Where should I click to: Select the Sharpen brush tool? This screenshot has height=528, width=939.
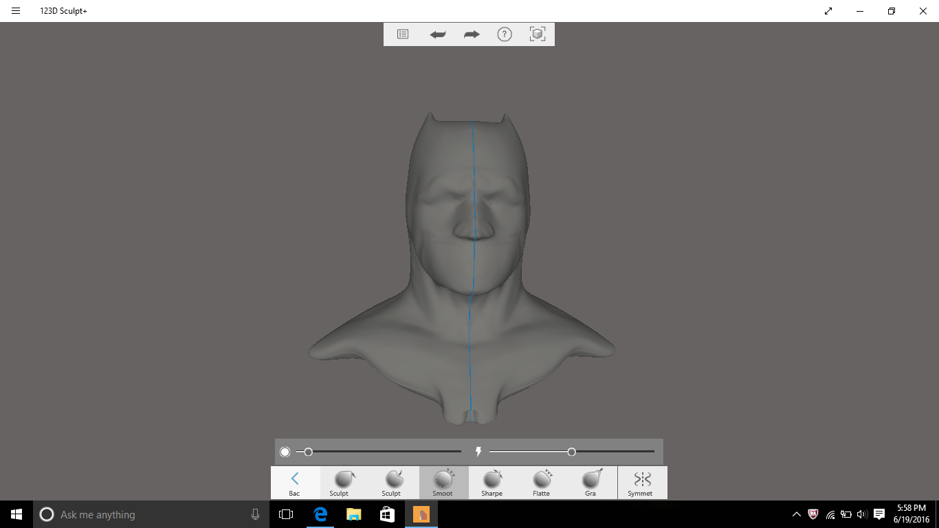tap(493, 483)
